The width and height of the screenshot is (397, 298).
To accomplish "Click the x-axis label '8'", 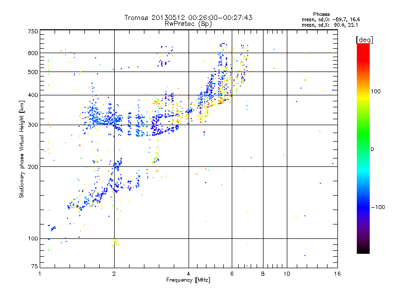I will pyautogui.click(x=263, y=274).
